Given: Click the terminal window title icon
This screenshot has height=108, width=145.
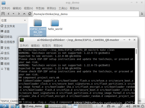Looking at the screenshot, I should pos(22,40).
